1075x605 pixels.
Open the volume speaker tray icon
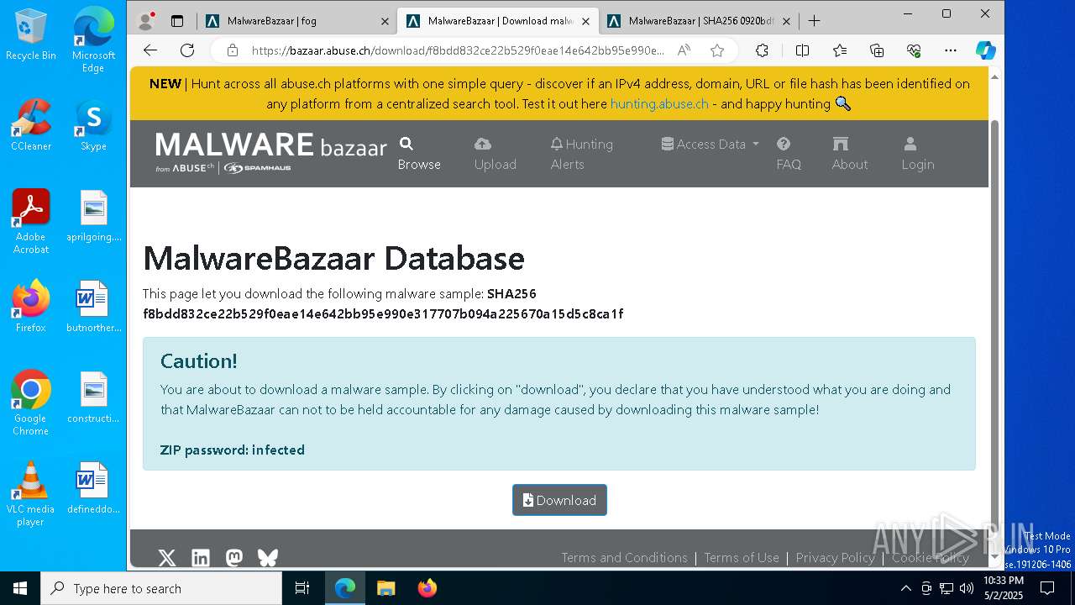click(966, 588)
